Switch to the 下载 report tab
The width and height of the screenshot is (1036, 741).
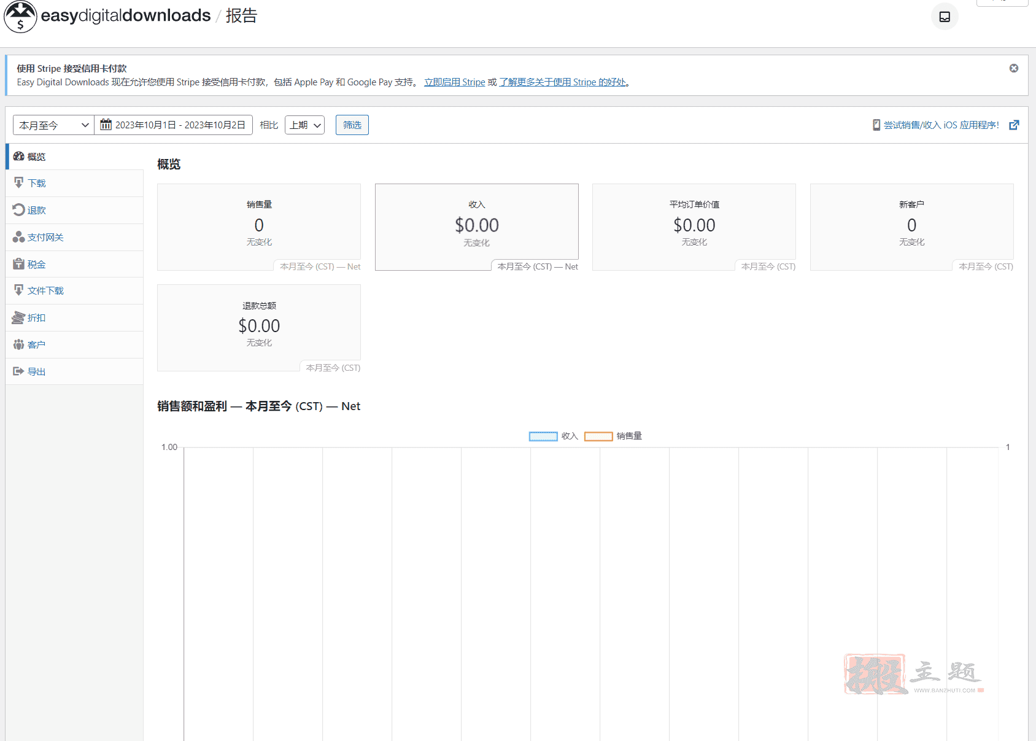pyautogui.click(x=75, y=183)
